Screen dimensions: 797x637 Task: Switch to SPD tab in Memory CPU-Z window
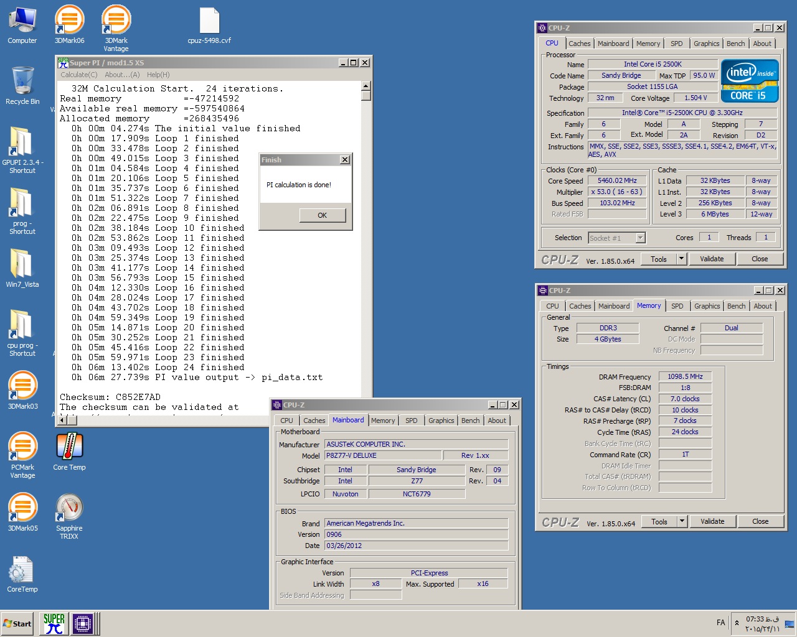coord(677,306)
